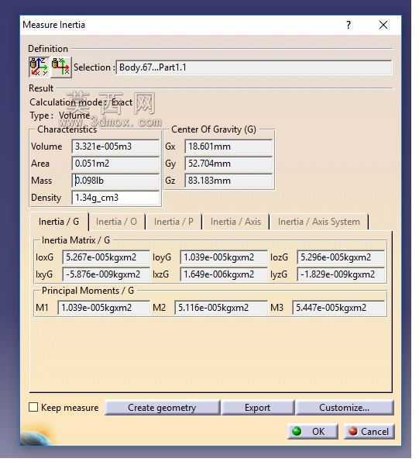Go to the Inertia / Axis System tab
The height and width of the screenshot is (462, 419).
[319, 222]
